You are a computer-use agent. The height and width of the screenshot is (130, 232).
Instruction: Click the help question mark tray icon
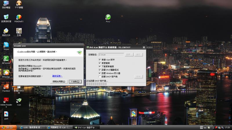209,127
